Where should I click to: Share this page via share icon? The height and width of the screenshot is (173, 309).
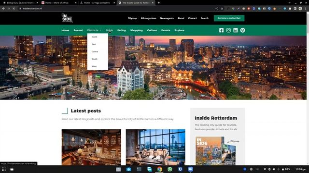(x=217, y=9)
